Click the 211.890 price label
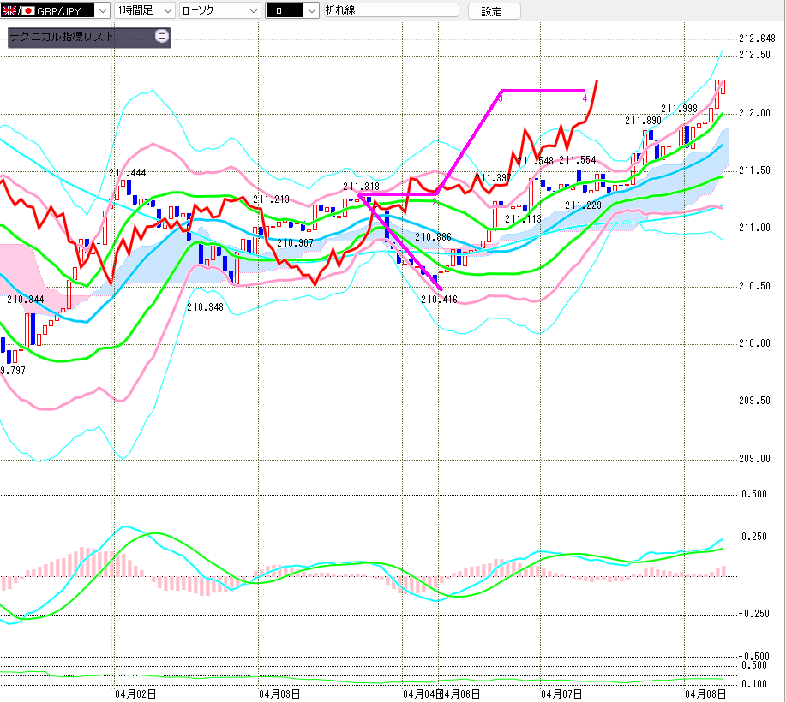Screen dimensions: 786x702 tap(643, 122)
